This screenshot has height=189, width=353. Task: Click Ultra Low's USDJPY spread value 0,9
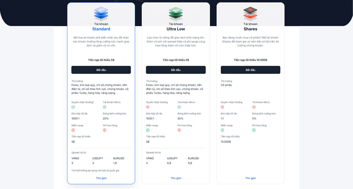click(169, 163)
